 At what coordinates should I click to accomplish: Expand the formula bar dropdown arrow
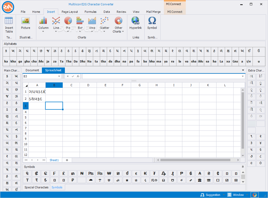pos(243,76)
